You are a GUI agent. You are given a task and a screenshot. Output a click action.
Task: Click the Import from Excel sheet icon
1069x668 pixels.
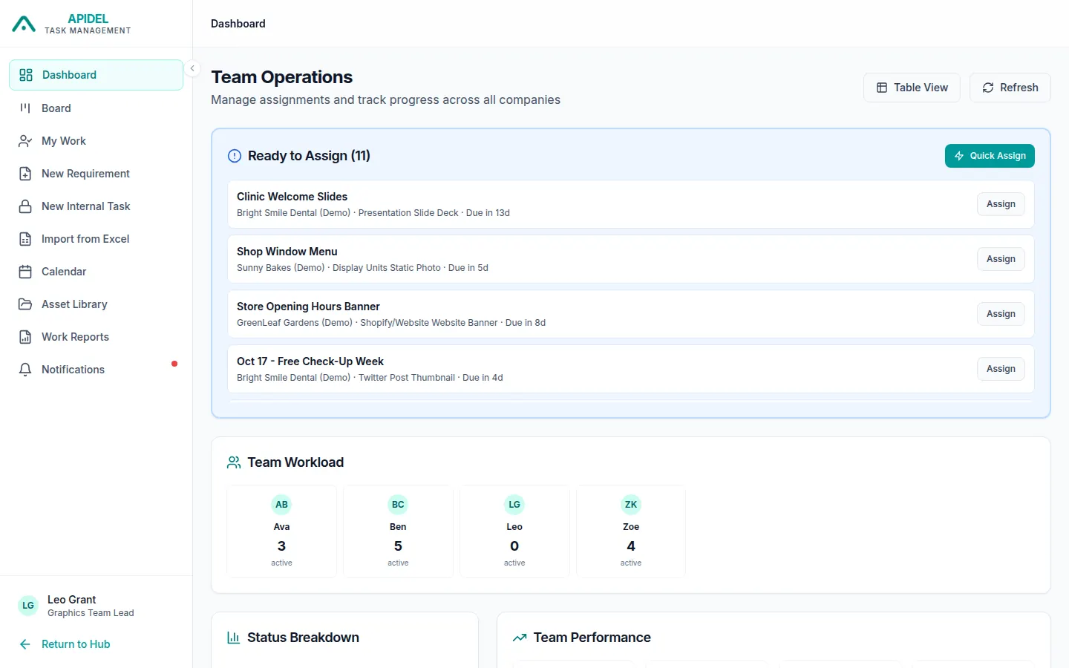click(25, 239)
